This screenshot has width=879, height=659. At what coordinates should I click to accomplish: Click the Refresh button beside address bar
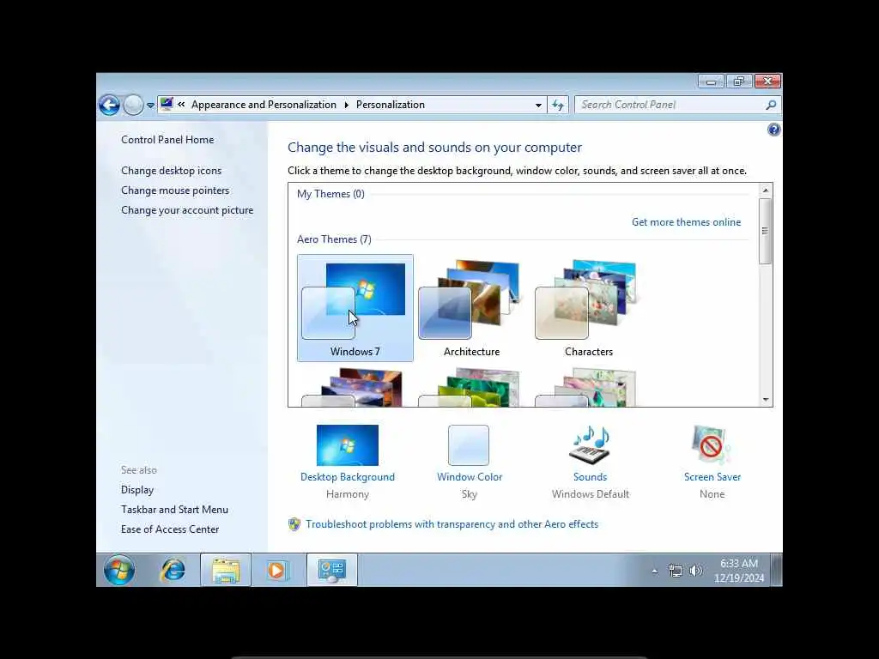[558, 105]
